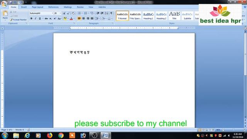The image size is (247, 139).
Task: Justify the paragraph text
Action: pyautogui.click(x=92, y=19)
